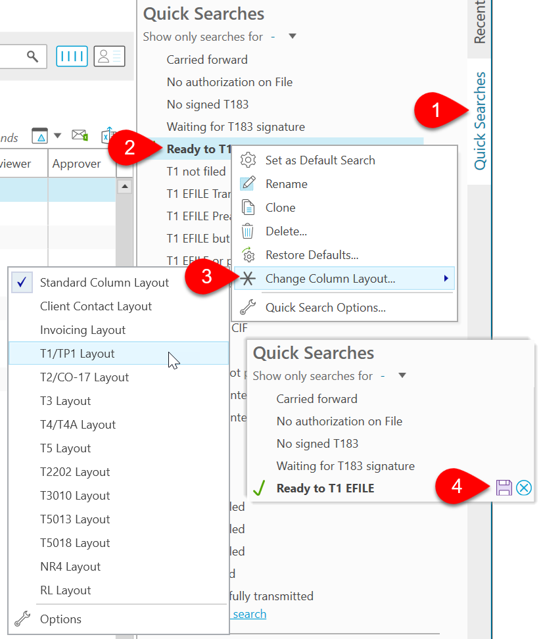The width and height of the screenshot is (541, 639).
Task: Click the search link at the bottom
Action: (249, 614)
